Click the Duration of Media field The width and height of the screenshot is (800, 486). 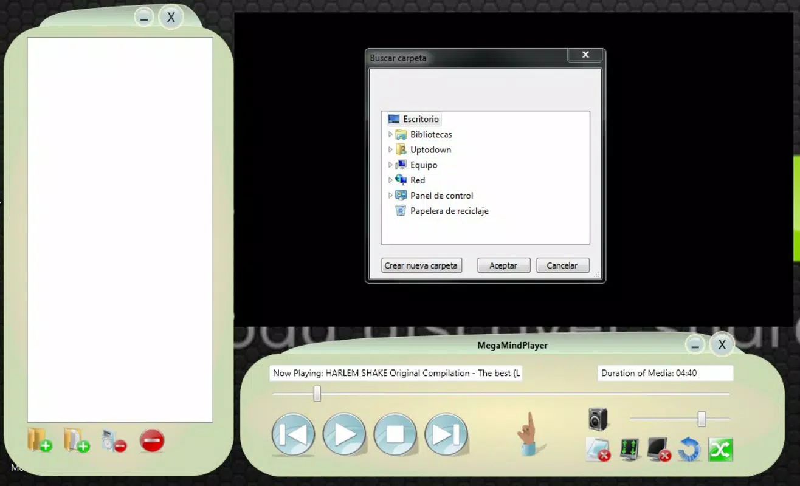point(665,373)
